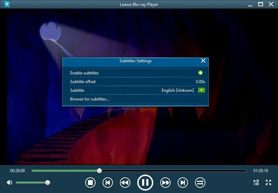Click the volume slider handle
278x193 pixels.
(48, 183)
